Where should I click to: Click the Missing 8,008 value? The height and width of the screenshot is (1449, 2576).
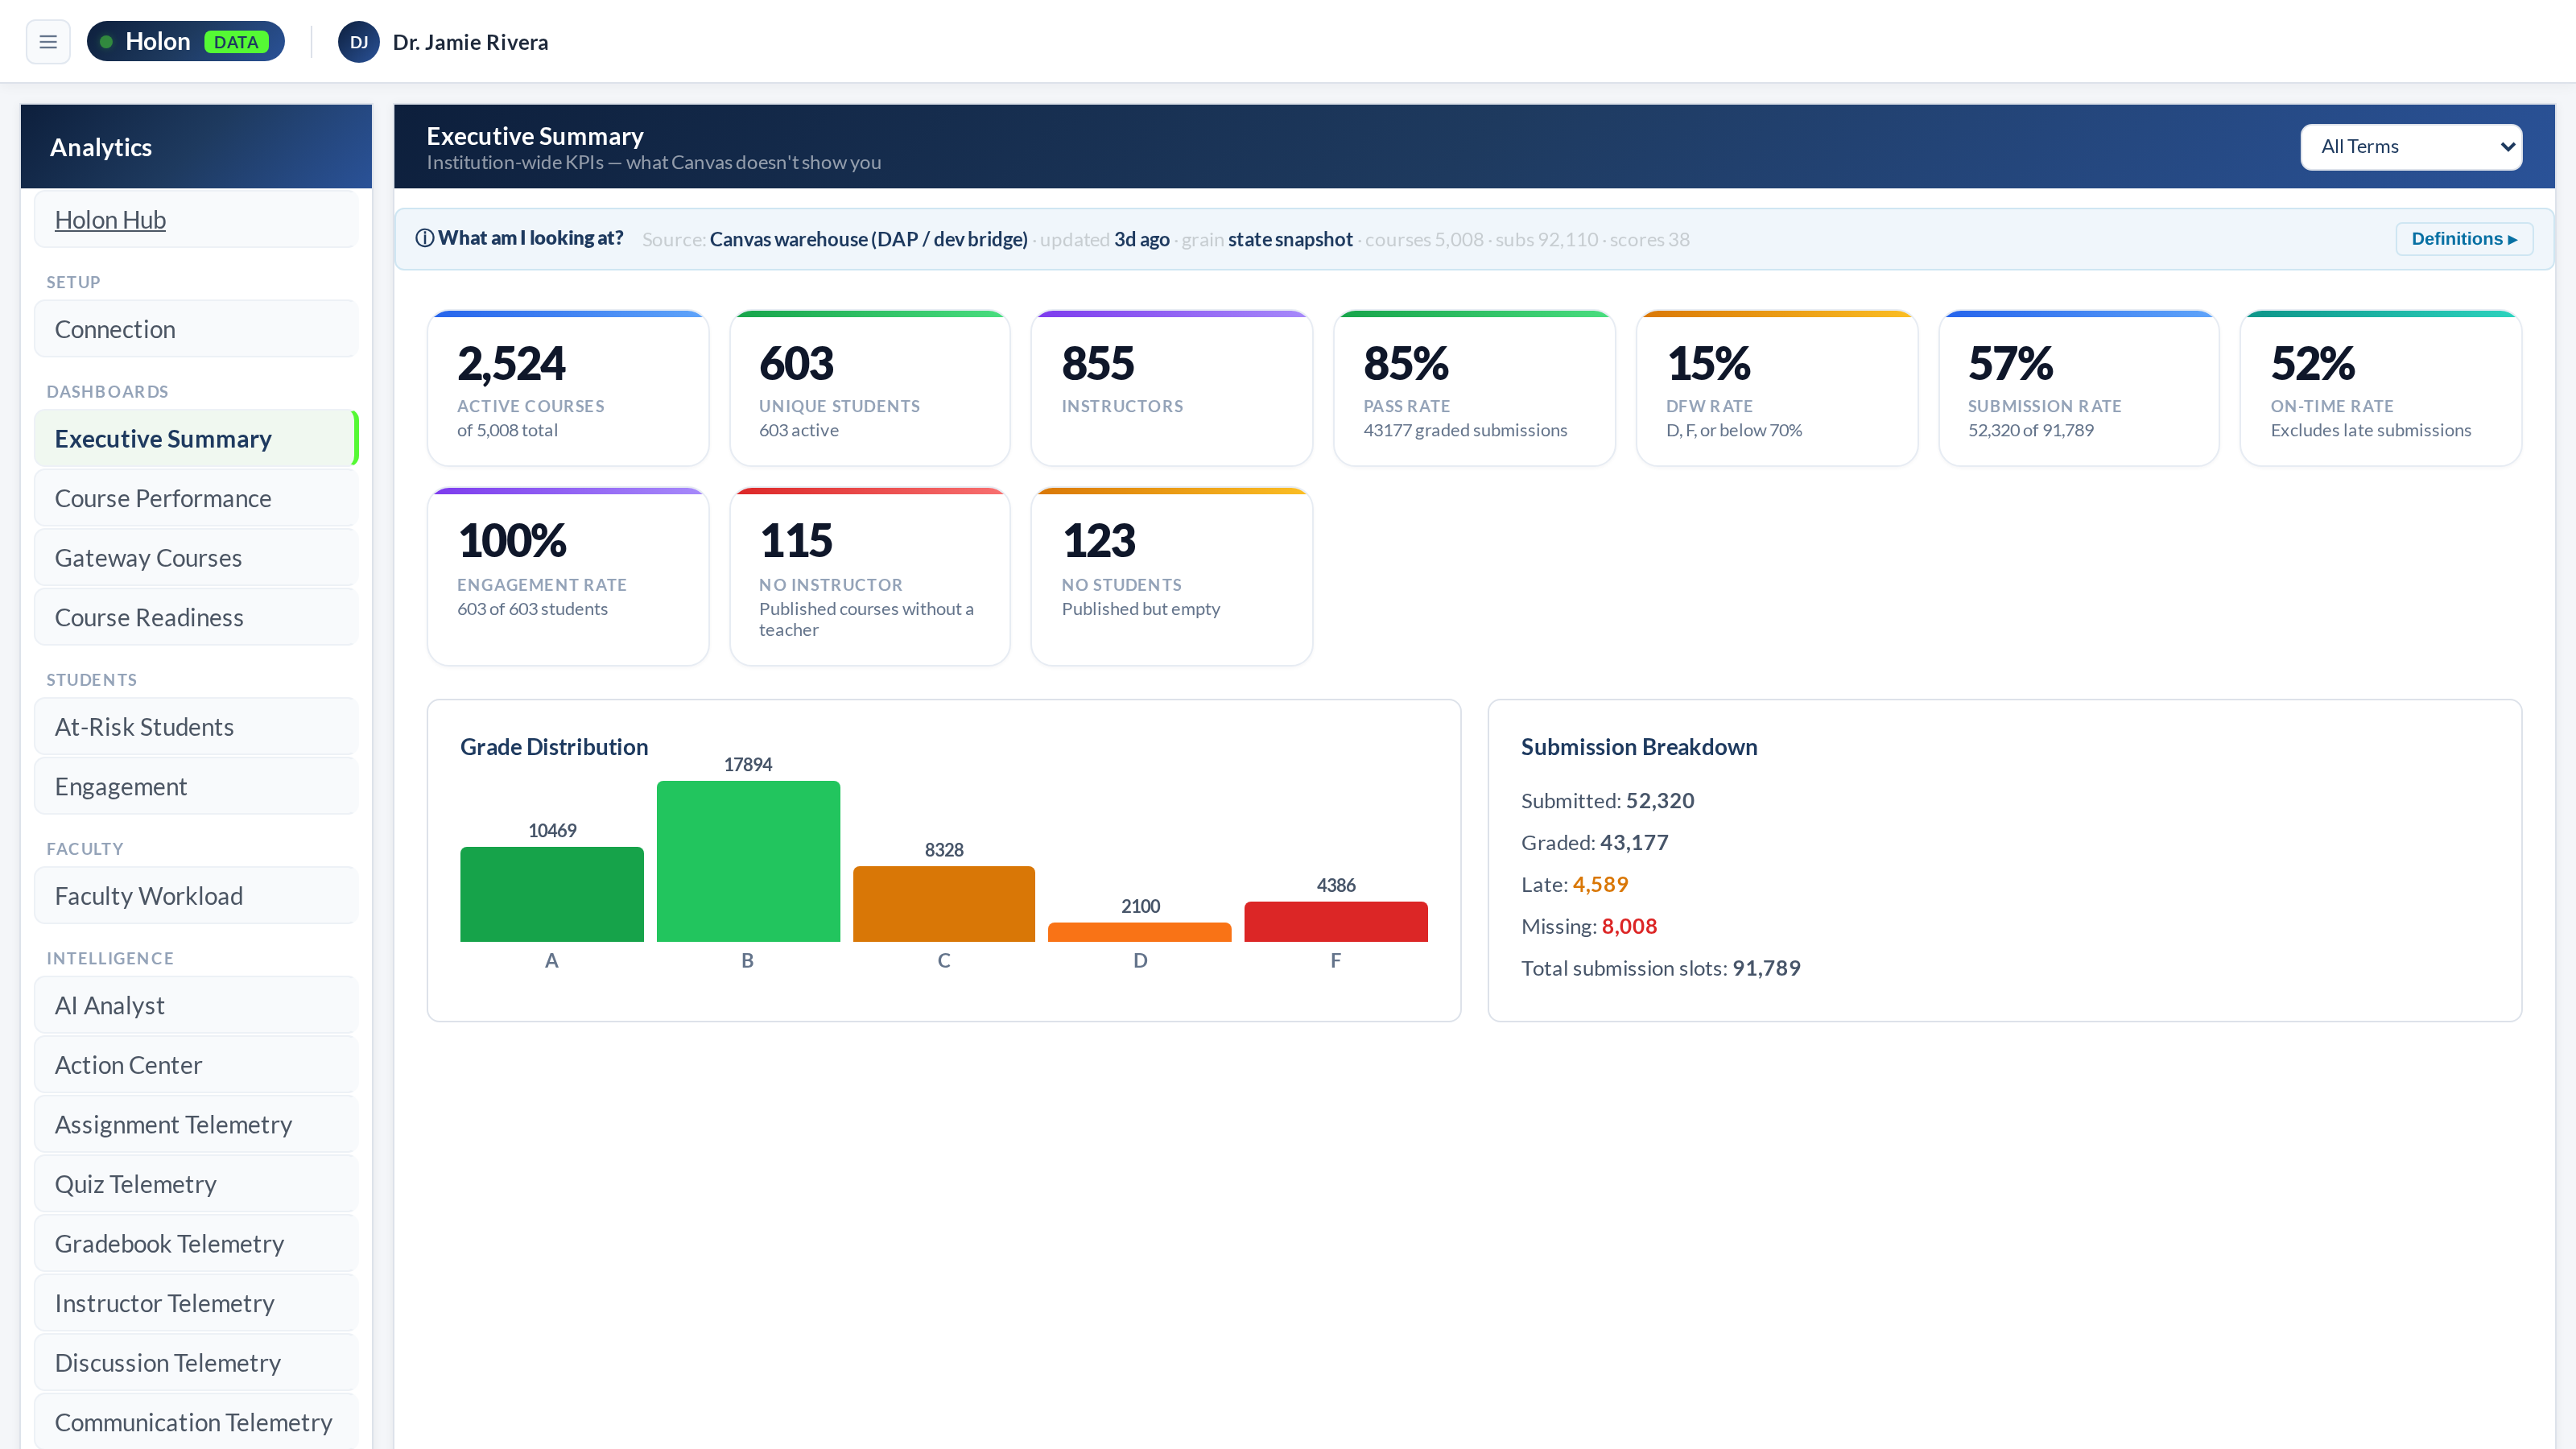pos(1629,926)
